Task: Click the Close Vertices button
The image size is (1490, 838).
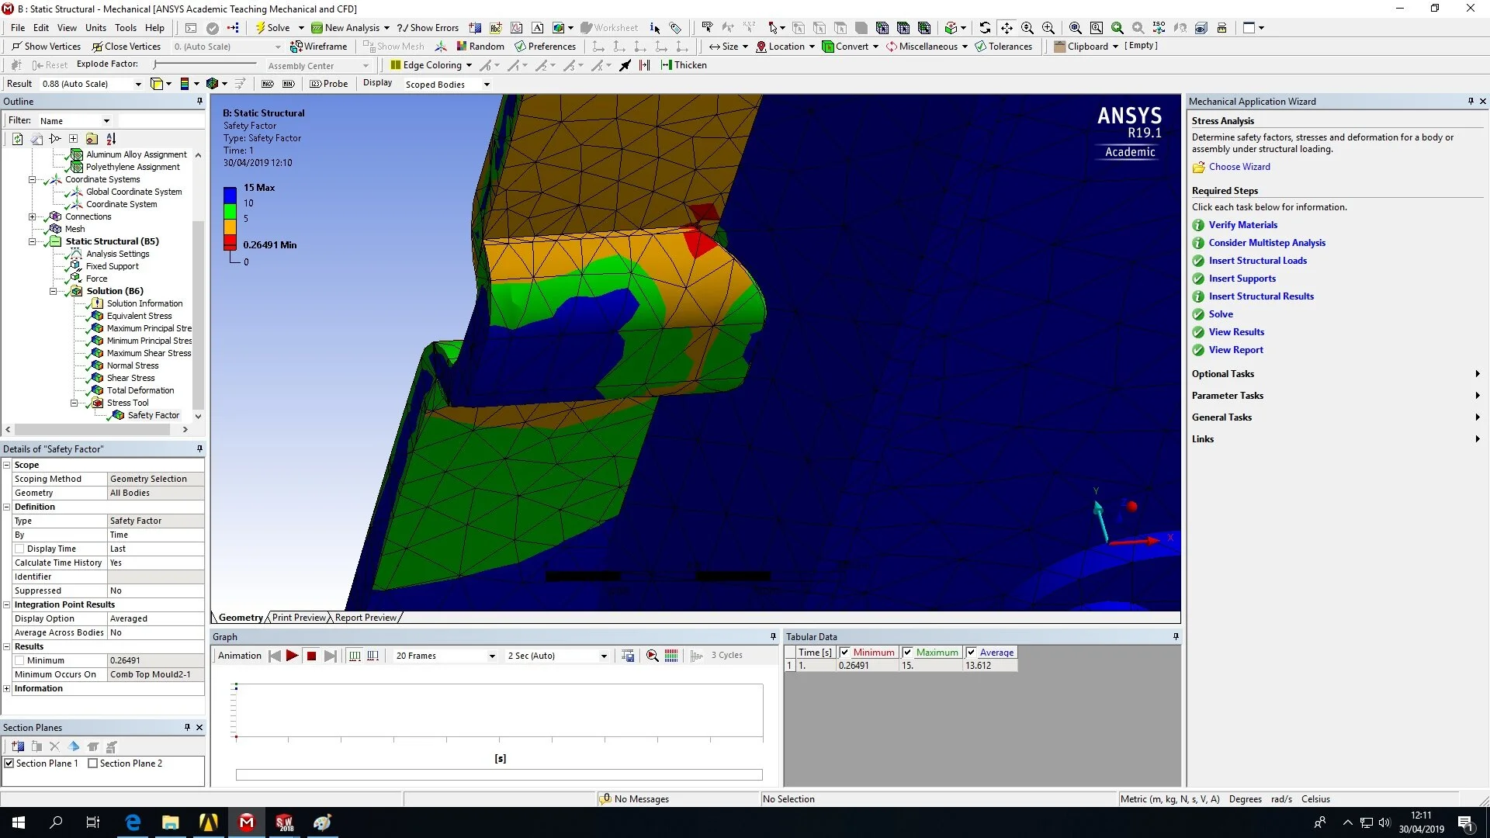Action: [126, 47]
